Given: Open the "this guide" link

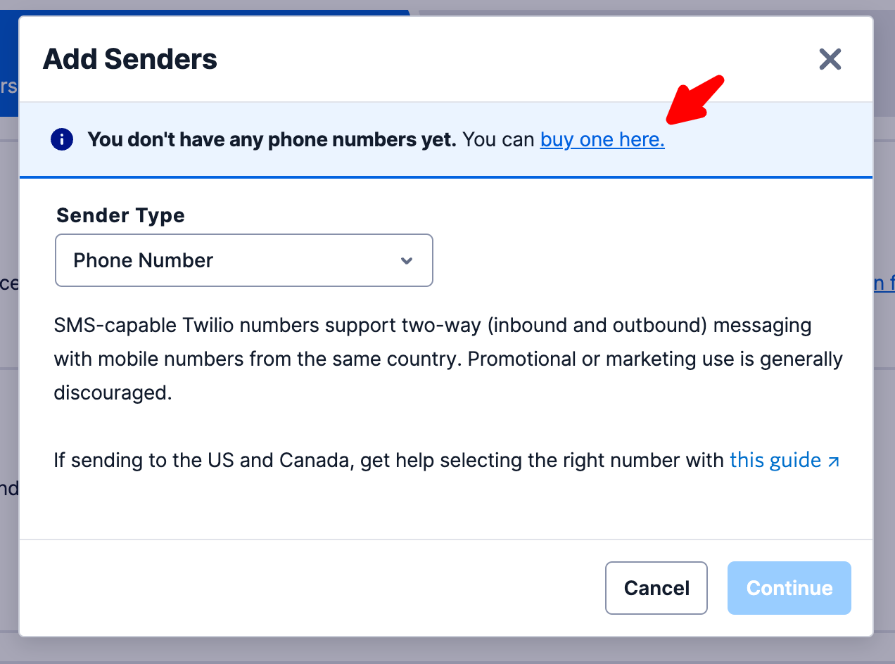Looking at the screenshot, I should coord(775,461).
